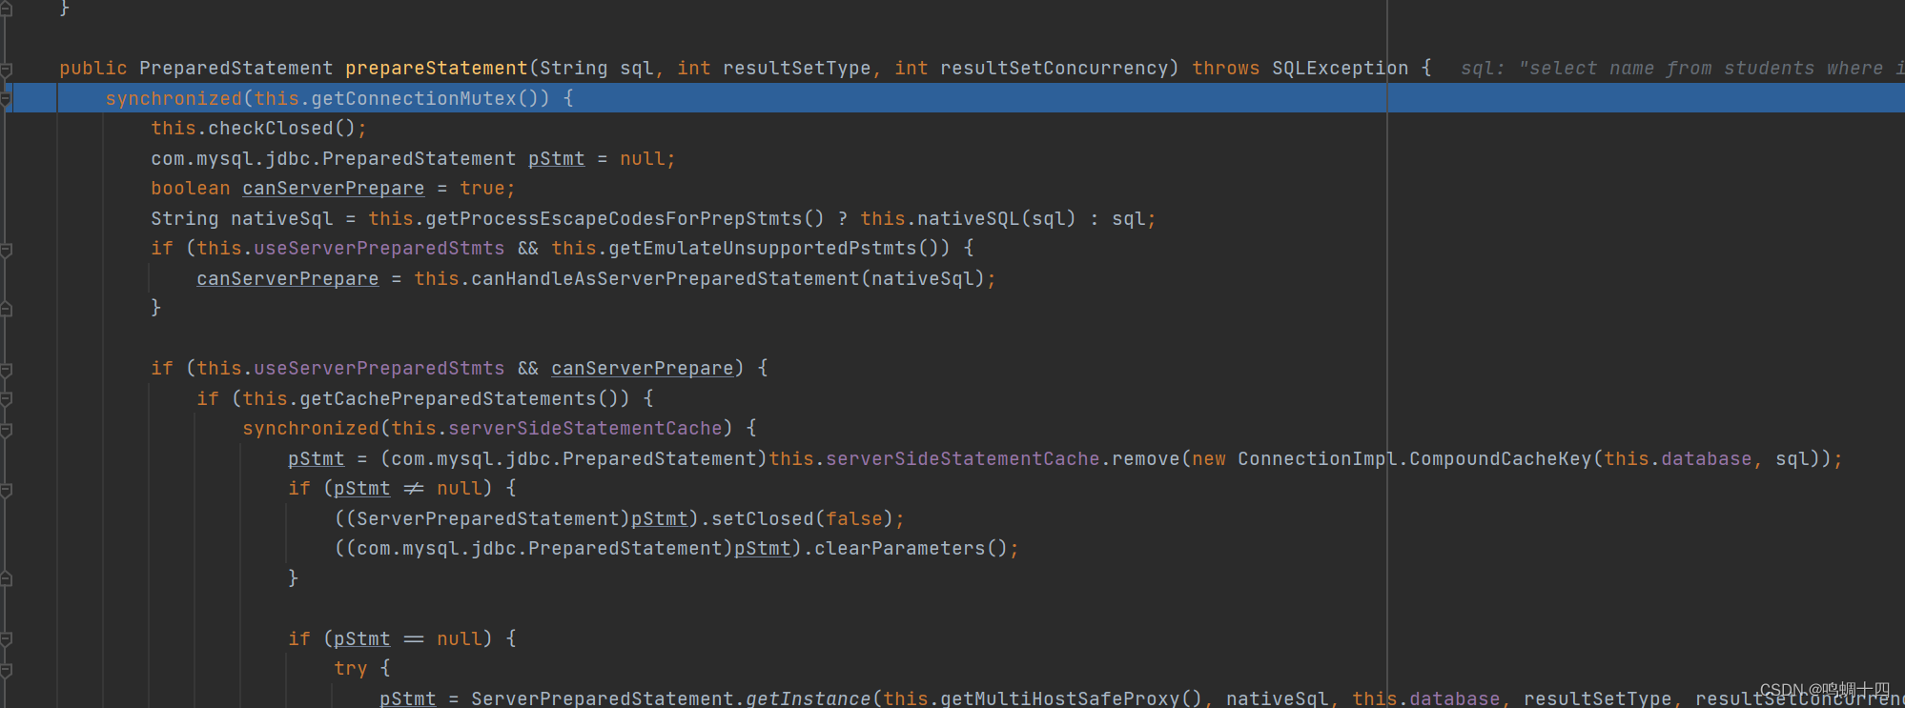This screenshot has width=1905, height=708.
Task: Click the italic getInstance call
Action: [808, 698]
